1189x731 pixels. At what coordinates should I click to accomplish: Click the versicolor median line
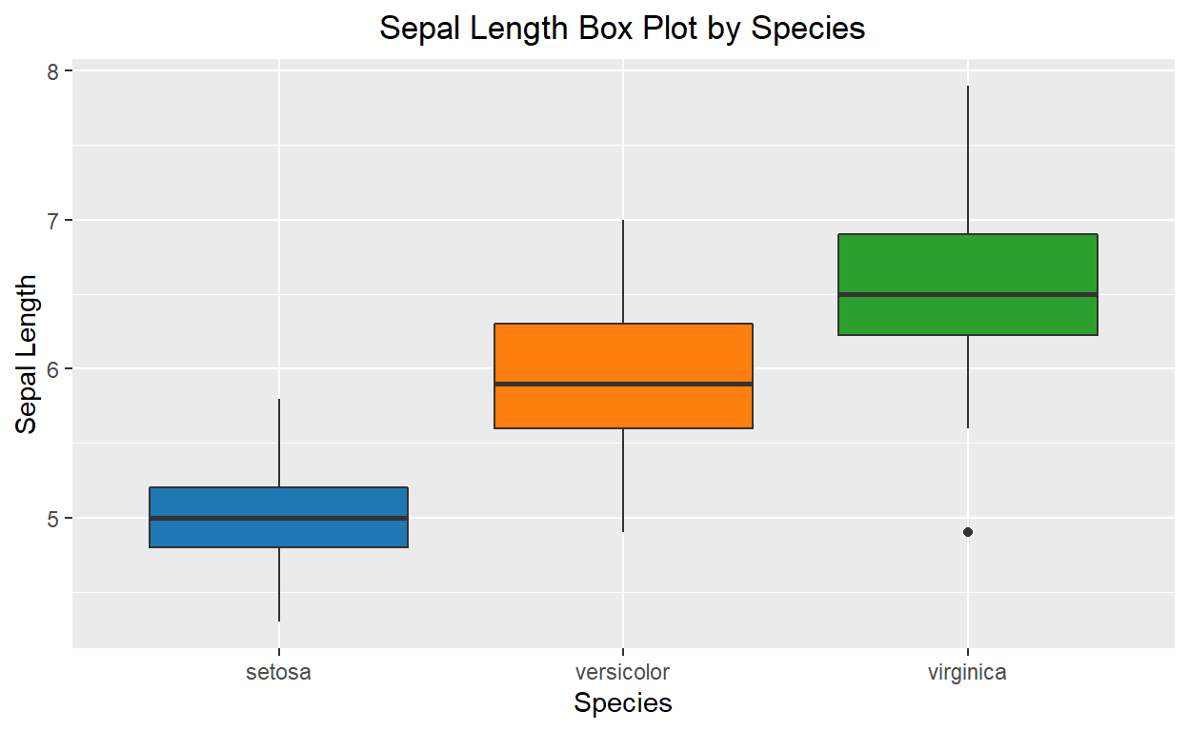[623, 384]
